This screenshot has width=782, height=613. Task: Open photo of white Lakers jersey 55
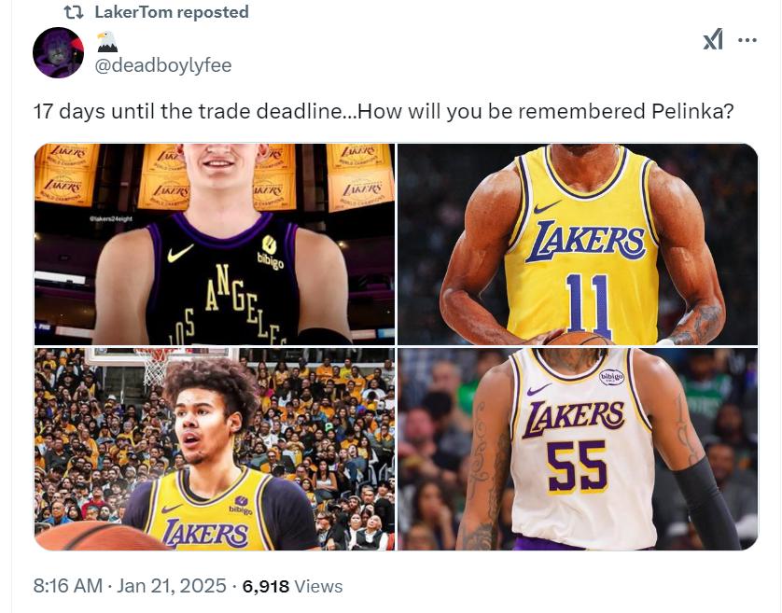tap(578, 449)
